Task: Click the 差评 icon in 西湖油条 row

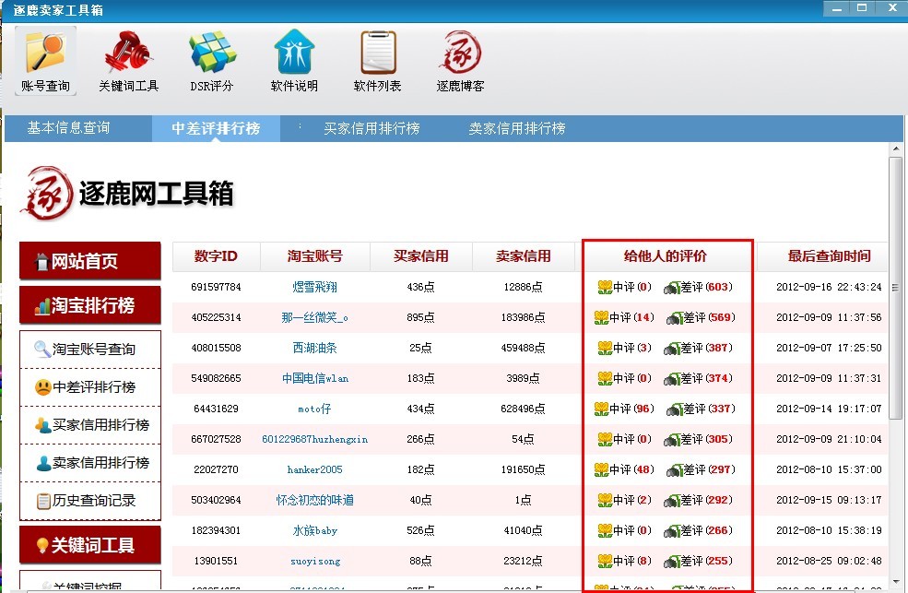Action: pos(672,348)
